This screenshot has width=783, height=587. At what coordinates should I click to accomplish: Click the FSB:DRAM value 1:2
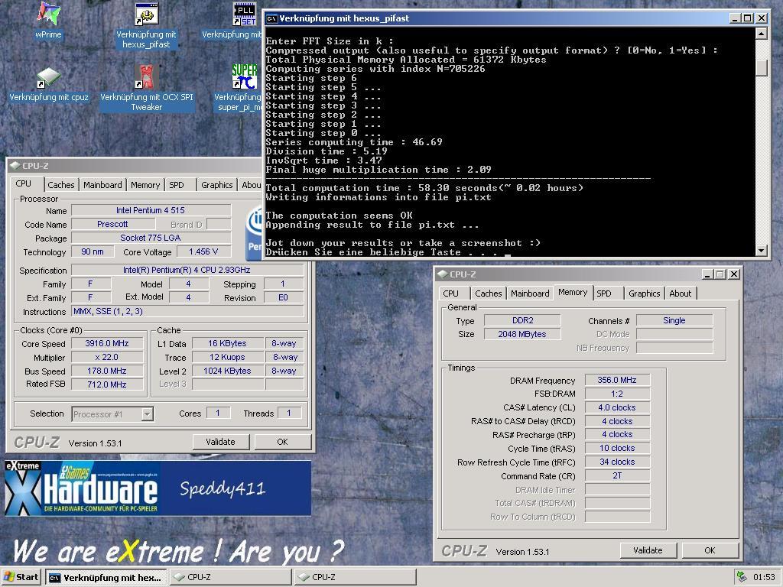tap(617, 394)
